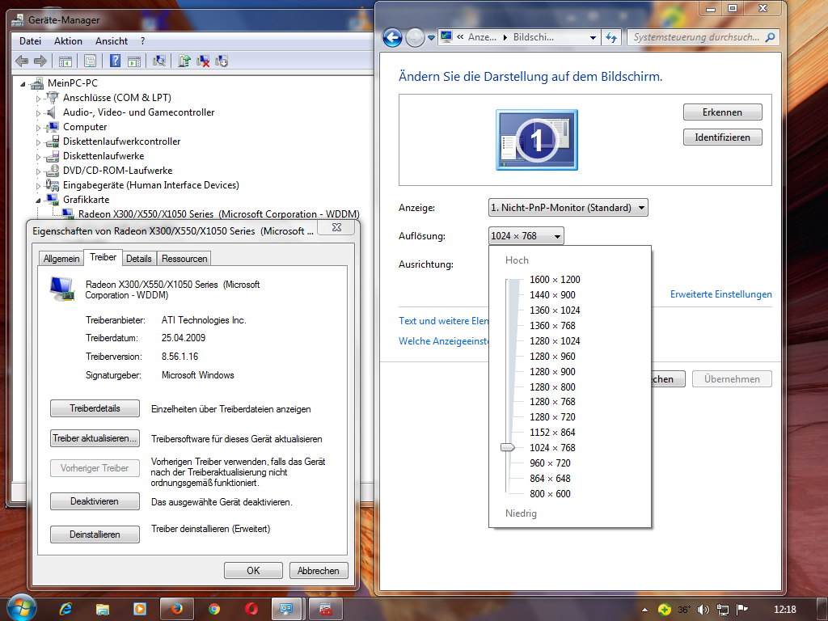828x621 pixels.
Task: Click the Forward arrow in Geräte-Manager toolbar
Action: (x=40, y=61)
